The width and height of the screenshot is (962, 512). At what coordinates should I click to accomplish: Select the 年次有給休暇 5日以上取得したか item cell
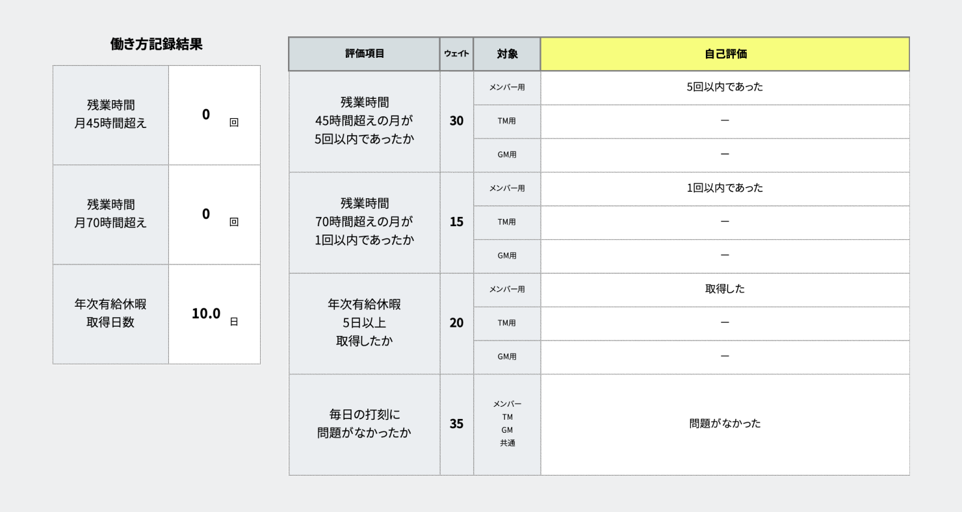[x=364, y=324]
